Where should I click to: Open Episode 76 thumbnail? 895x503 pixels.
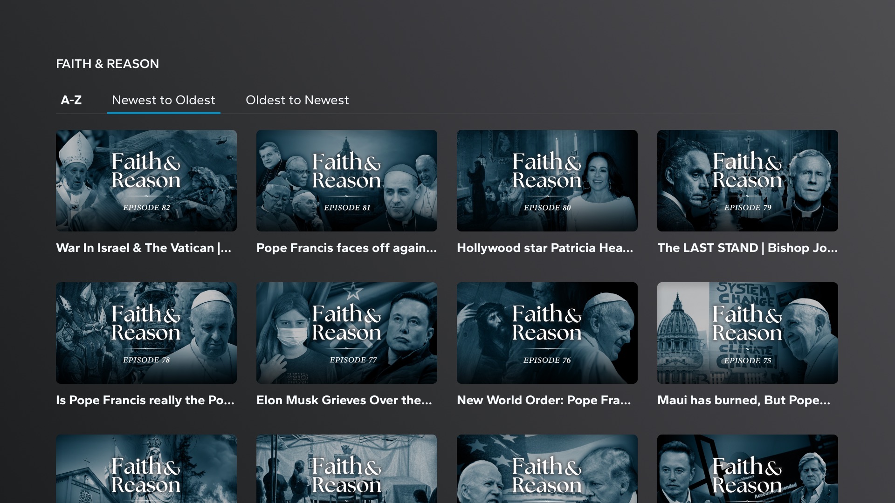pyautogui.click(x=547, y=333)
